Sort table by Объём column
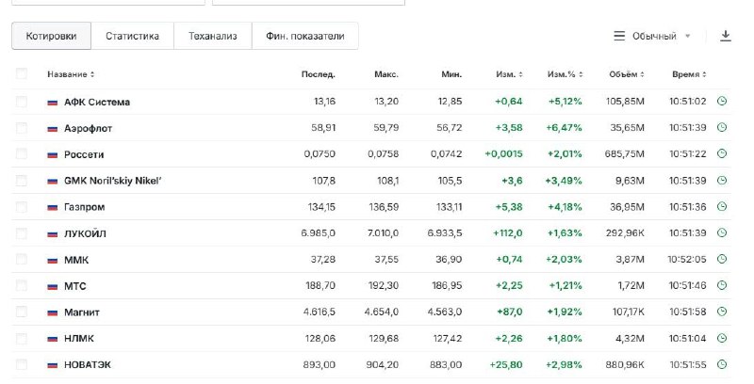Viewport: 754px width, 384px height. [x=627, y=74]
